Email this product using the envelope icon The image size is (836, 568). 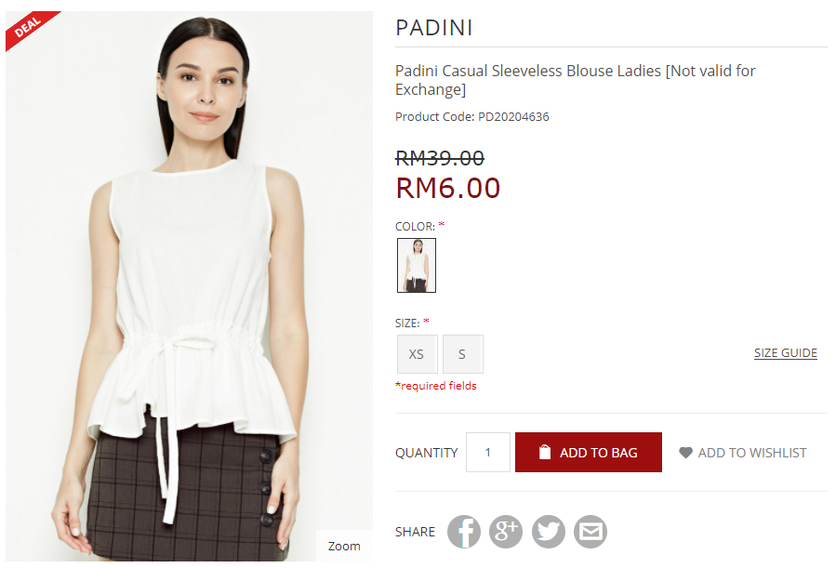click(591, 531)
